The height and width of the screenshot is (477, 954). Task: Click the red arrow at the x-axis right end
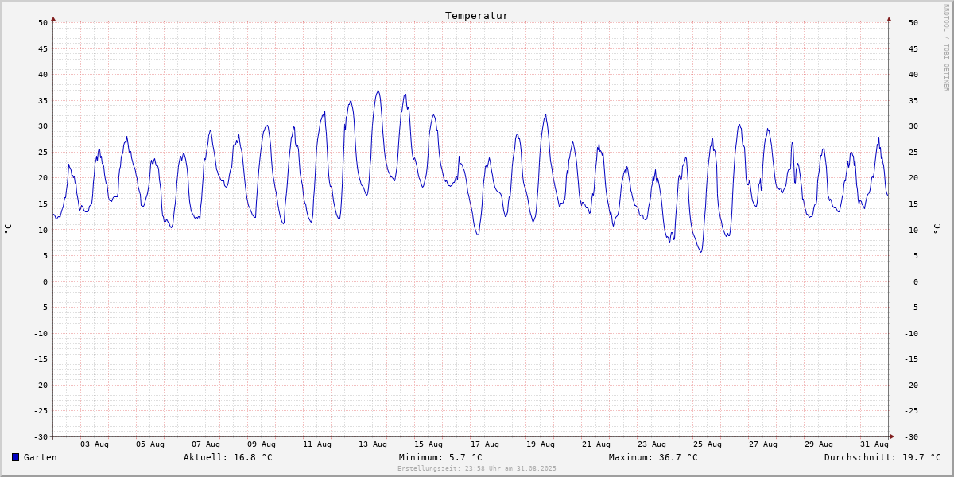(892, 436)
